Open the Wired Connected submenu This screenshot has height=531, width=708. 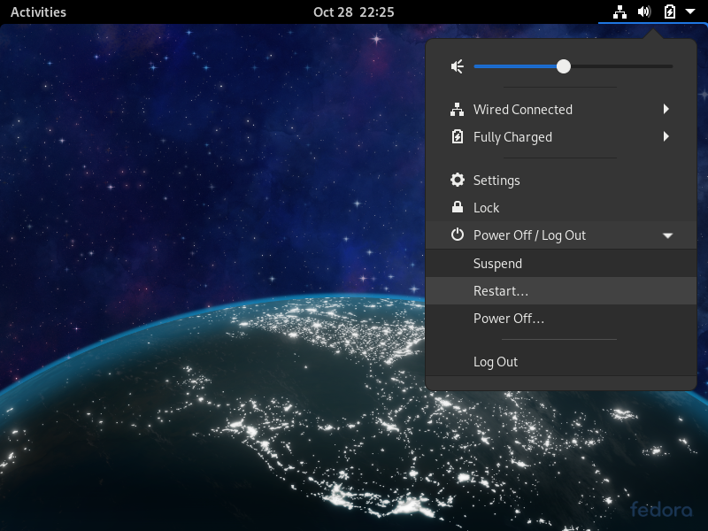click(x=561, y=109)
